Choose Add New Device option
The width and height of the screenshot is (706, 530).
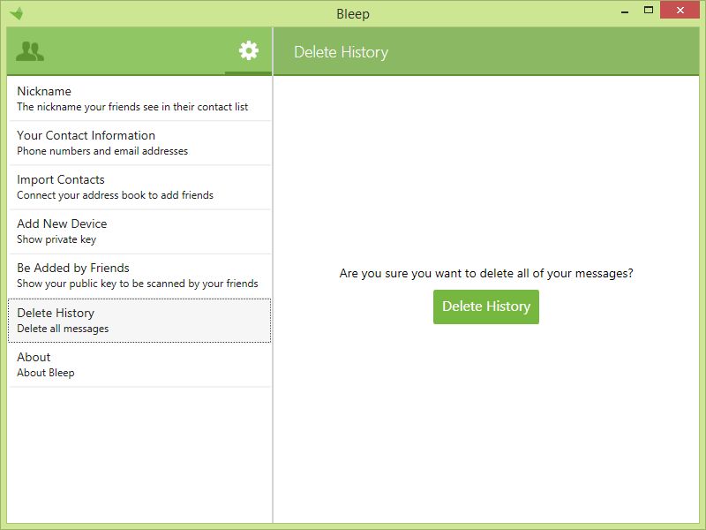pyautogui.click(x=139, y=231)
